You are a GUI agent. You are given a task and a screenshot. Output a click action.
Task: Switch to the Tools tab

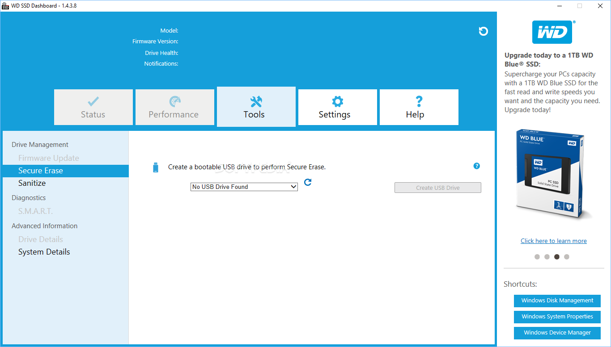(256, 107)
